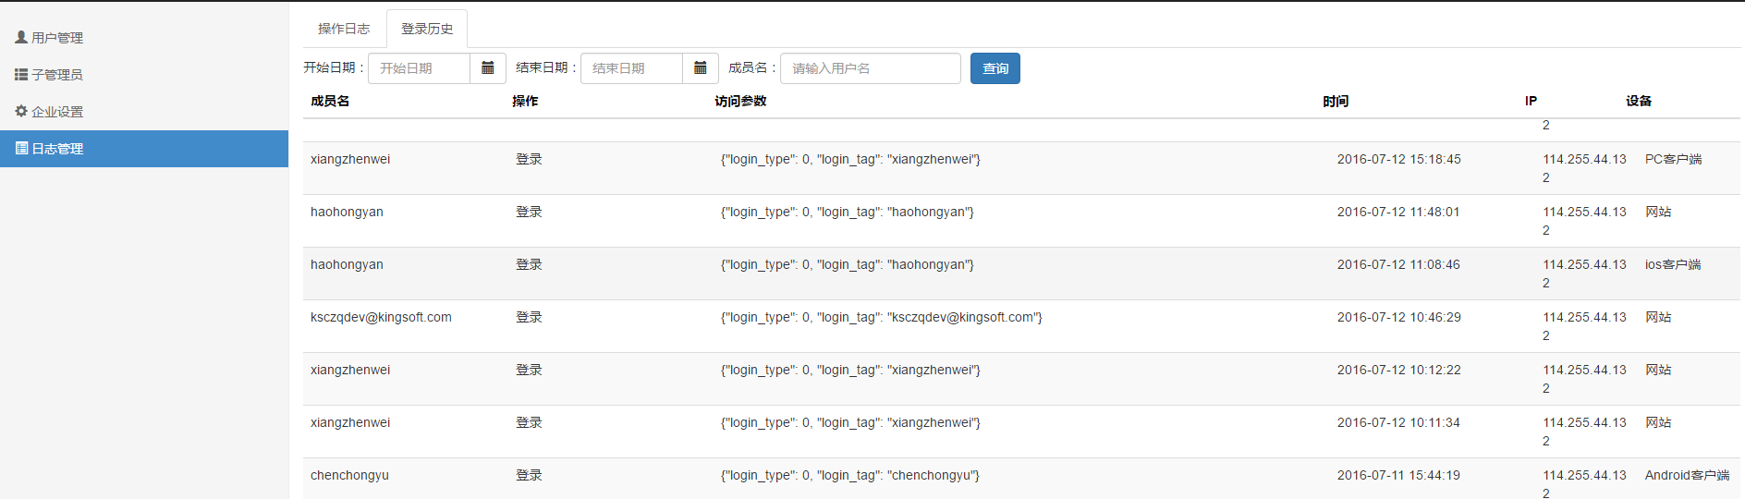The image size is (1745, 499).
Task: Open the start date calendar picker
Action: click(x=488, y=68)
